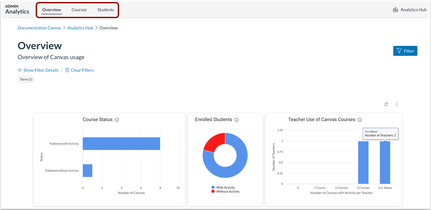Click the info icon beside Teacher Use of Canvas Courses
Viewport: 431px width, 210px height.
point(360,120)
